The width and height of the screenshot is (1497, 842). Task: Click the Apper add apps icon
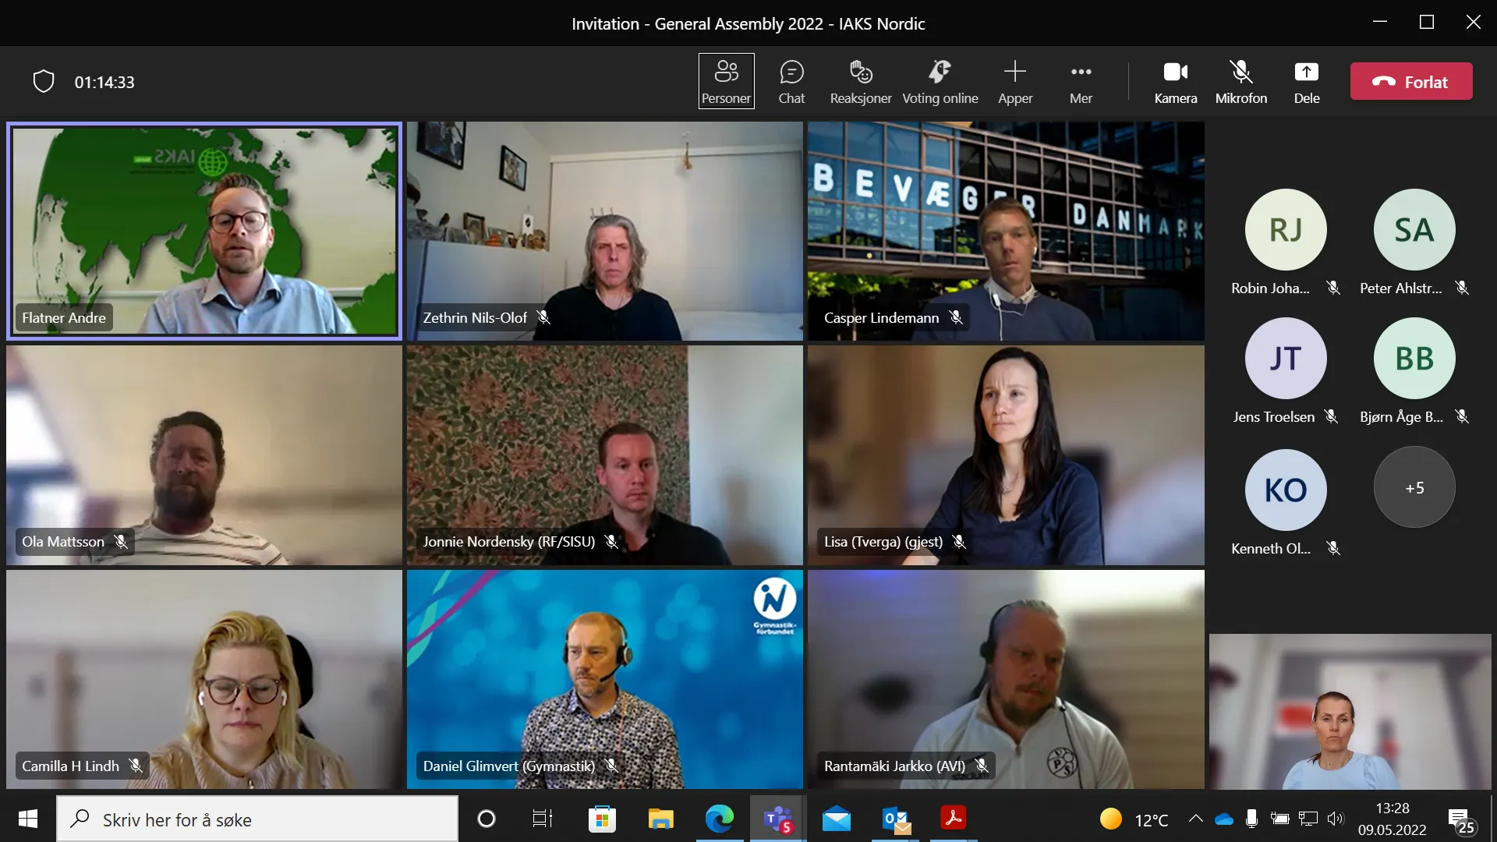click(1014, 81)
